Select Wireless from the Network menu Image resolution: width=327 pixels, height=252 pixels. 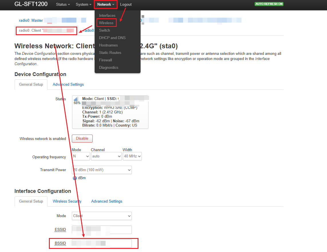(106, 23)
